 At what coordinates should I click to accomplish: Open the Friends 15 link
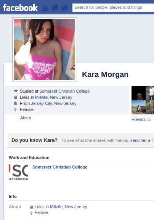tap(141, 119)
